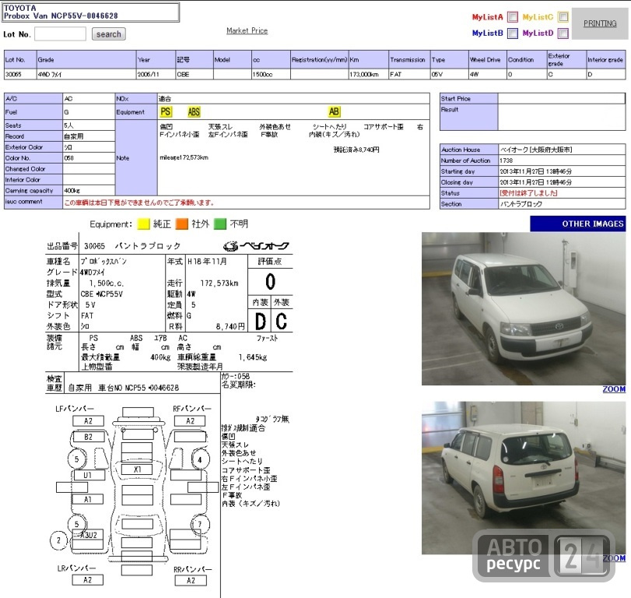Viewport: 631px width, 598px height.
Task: Click the Auction House value ベイオーク
Action: (x=536, y=149)
